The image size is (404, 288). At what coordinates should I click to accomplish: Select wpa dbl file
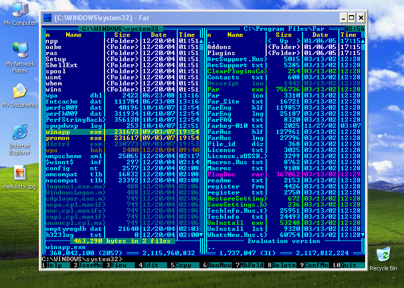click(x=122, y=95)
